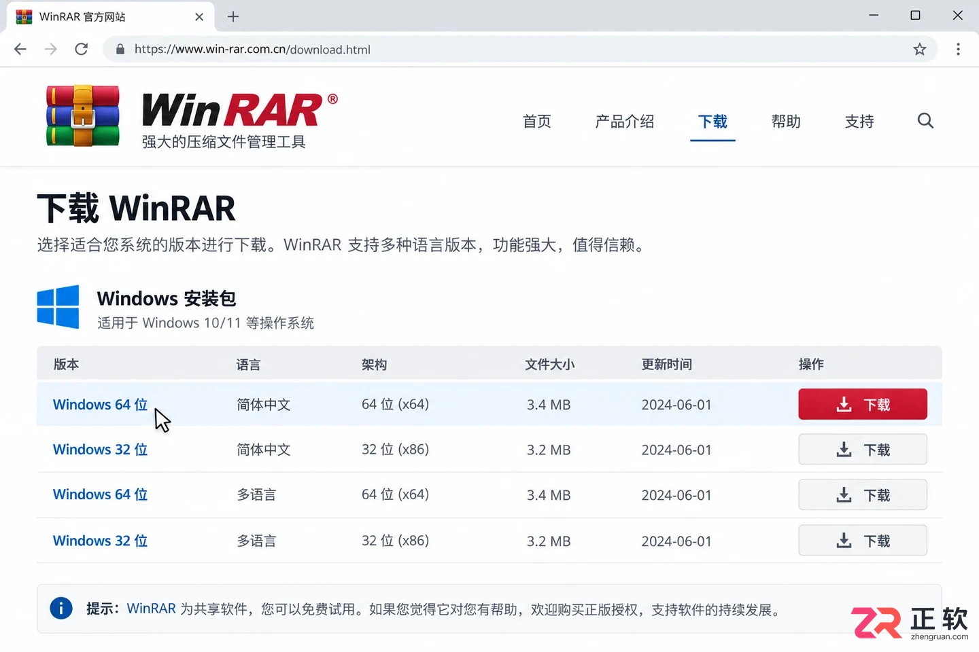979x652 pixels.
Task: Click the WinRAR link in the 提示 notice
Action: [x=151, y=609]
